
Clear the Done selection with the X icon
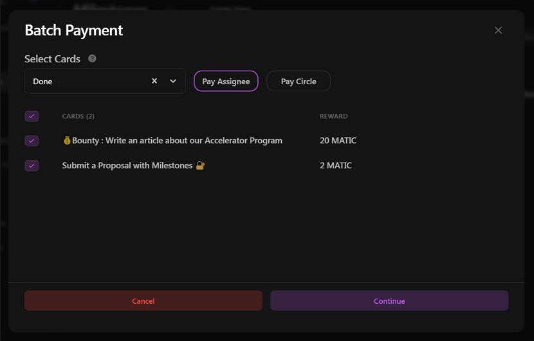[x=154, y=81]
